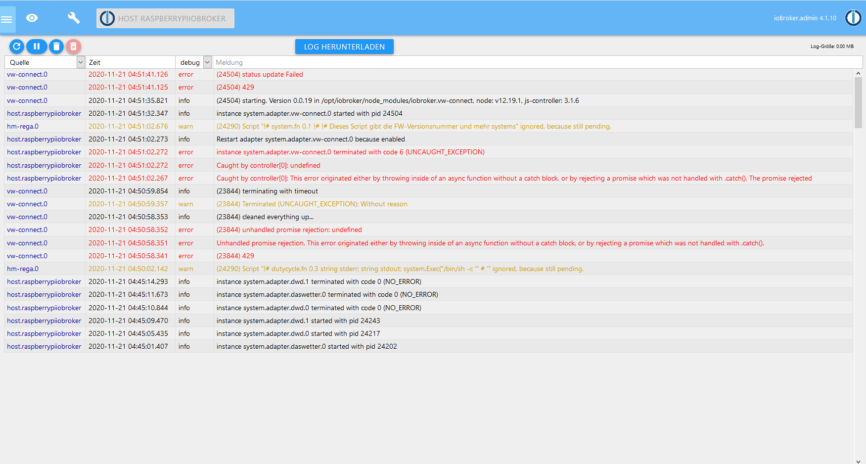
Task: Open debug level filter dropdown
Action: point(194,62)
